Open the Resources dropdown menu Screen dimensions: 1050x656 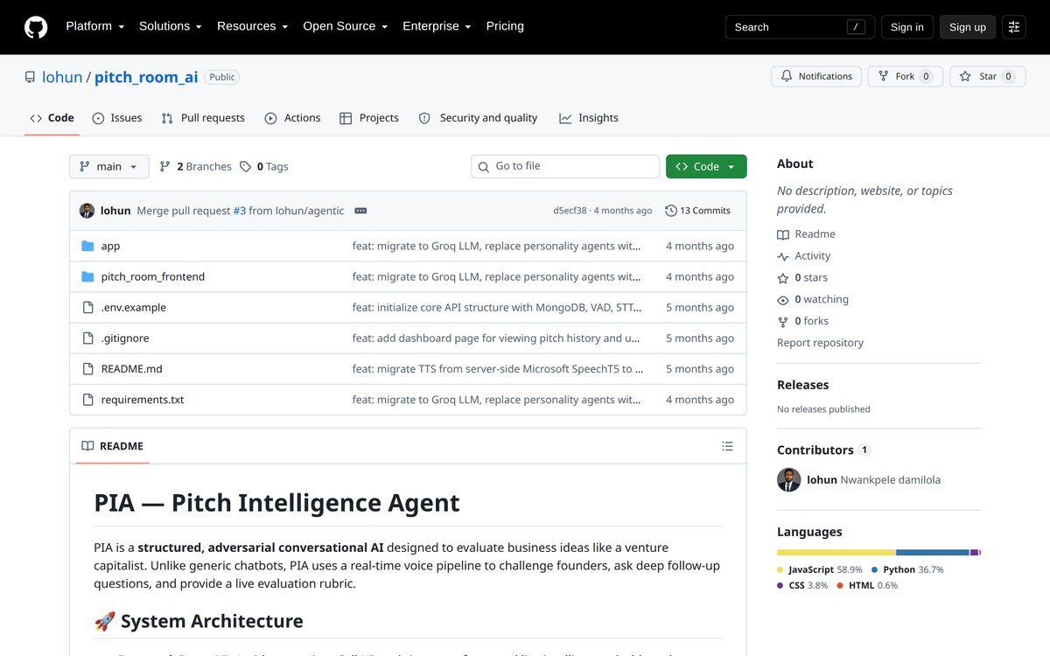click(x=253, y=26)
